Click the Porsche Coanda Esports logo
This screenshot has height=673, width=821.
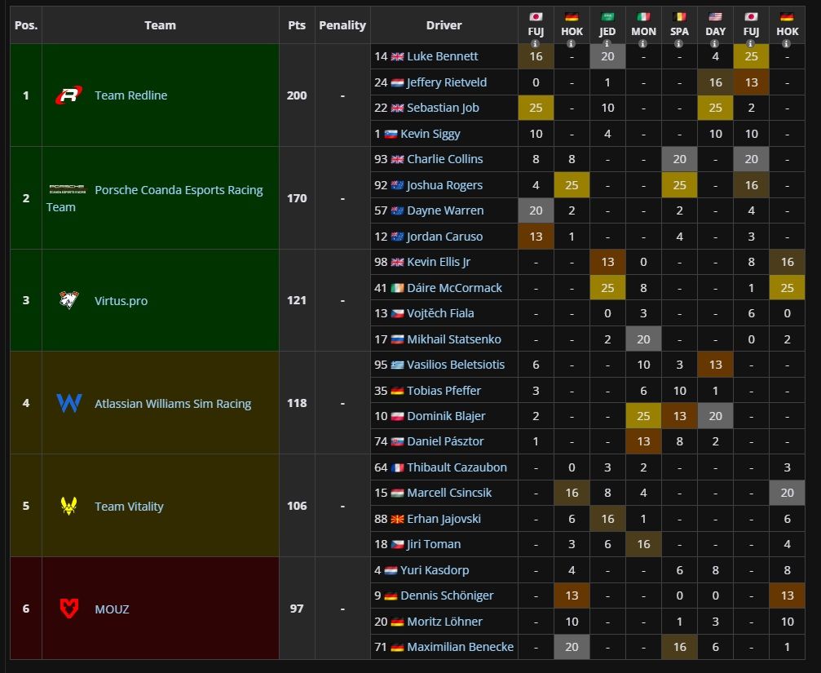coord(68,189)
